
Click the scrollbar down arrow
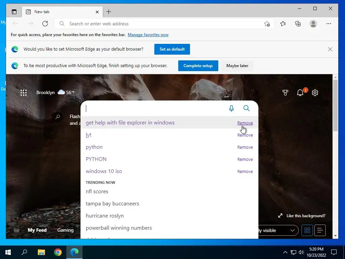click(x=335, y=236)
